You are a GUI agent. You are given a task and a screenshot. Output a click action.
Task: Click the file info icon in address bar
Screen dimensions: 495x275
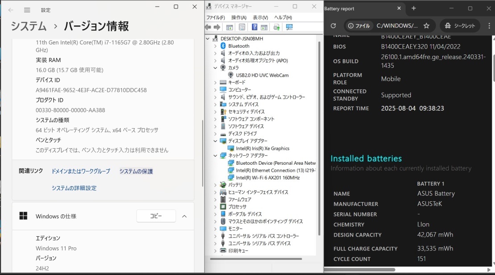point(358,26)
